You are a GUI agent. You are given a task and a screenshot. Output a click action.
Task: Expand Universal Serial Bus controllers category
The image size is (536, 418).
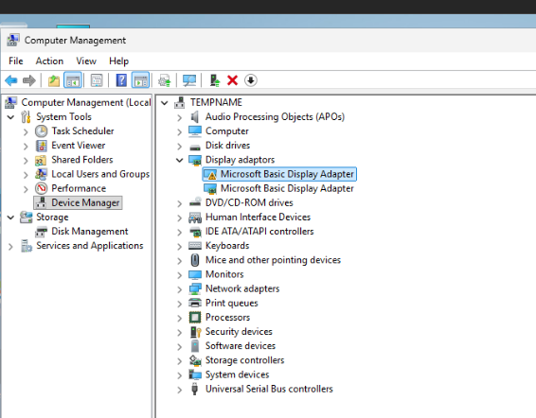[x=180, y=390]
